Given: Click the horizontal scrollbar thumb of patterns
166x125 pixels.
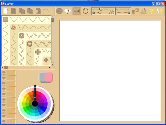Looking at the screenshot, I should 6,67.
